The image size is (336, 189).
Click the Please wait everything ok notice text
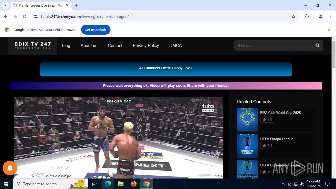[x=166, y=86]
